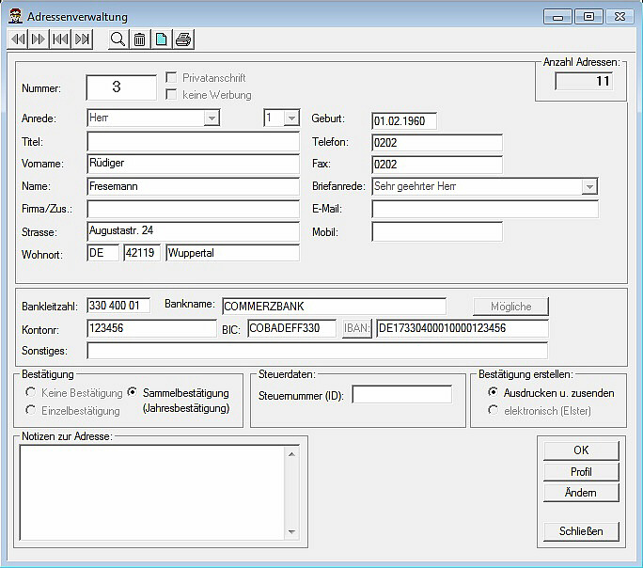Expand the Briefanrede dropdown list
Screen dimensions: 643x568
coord(589,187)
